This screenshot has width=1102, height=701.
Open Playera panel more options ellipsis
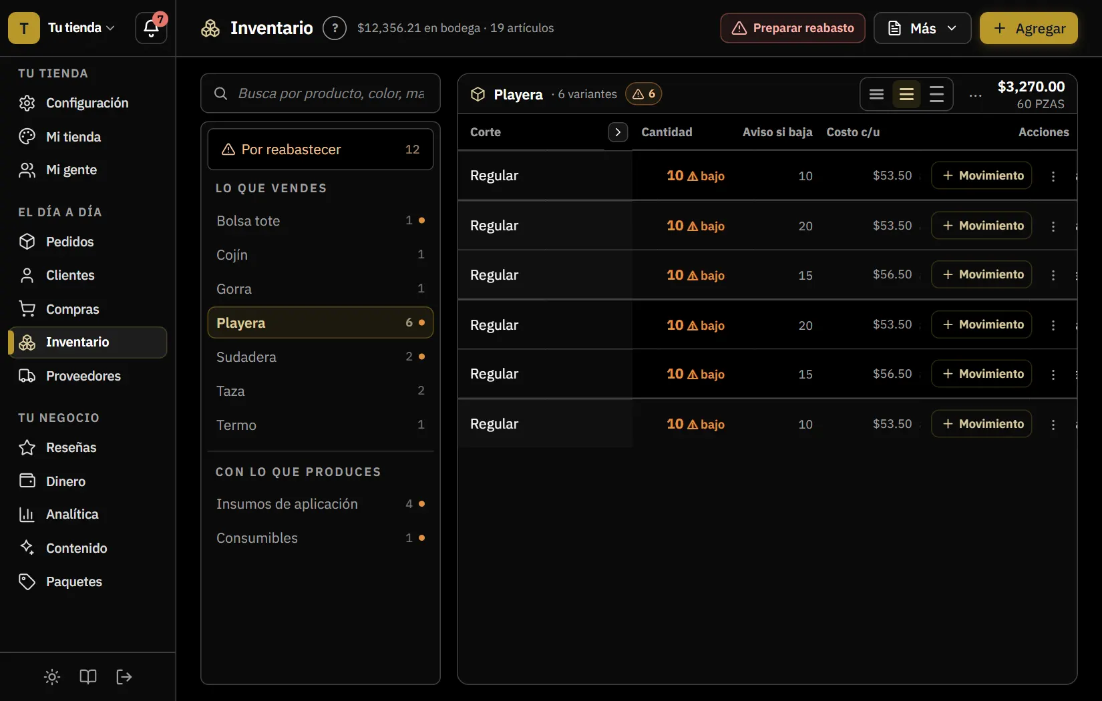pos(975,95)
